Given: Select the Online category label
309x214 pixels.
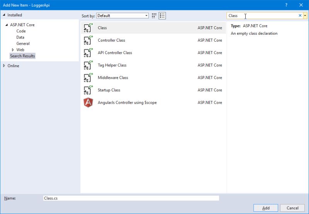Looking at the screenshot, I should [14, 66].
